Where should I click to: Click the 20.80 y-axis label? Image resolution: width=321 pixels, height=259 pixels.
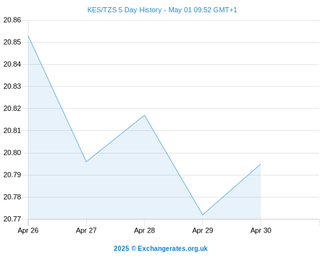[x=12, y=153]
